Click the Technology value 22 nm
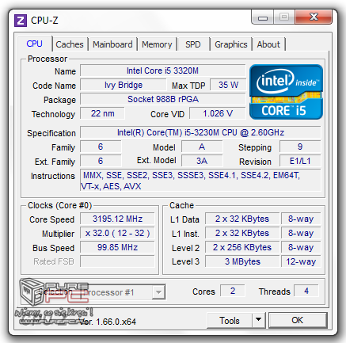Image resolution: width=346 pixels, height=343 pixels. [102, 113]
